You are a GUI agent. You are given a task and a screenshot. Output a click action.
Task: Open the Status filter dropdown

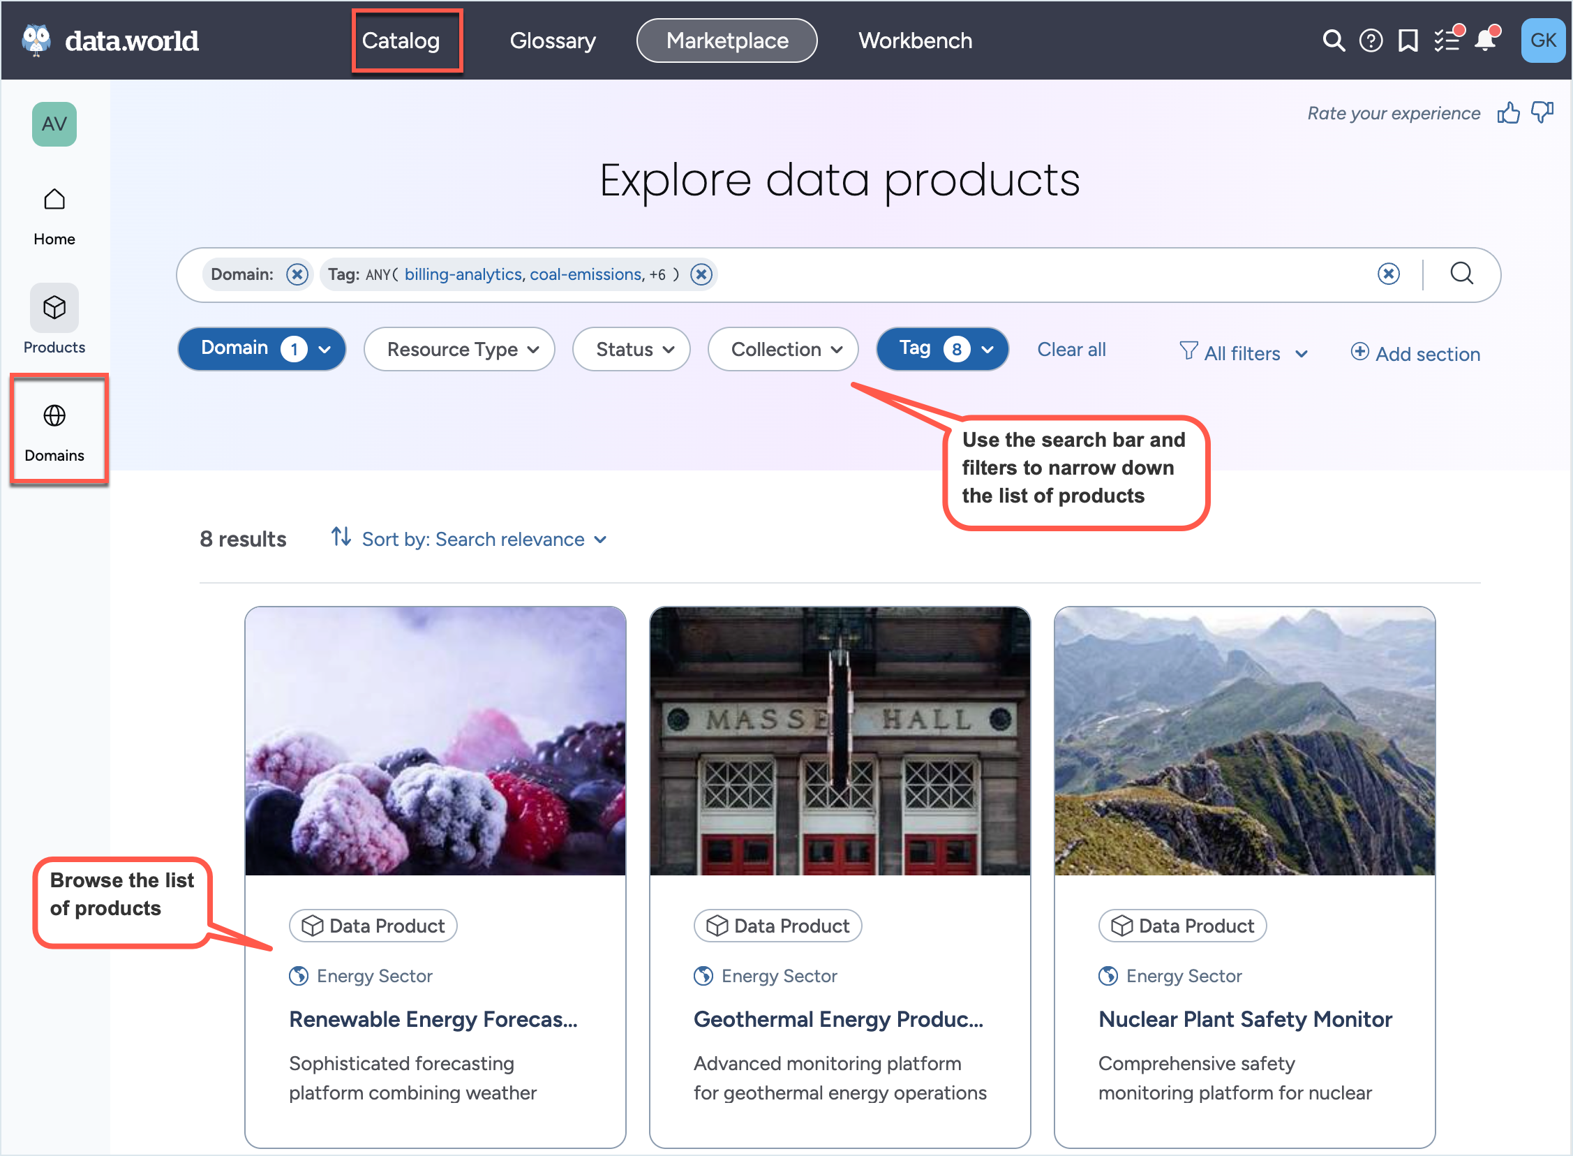tap(631, 349)
